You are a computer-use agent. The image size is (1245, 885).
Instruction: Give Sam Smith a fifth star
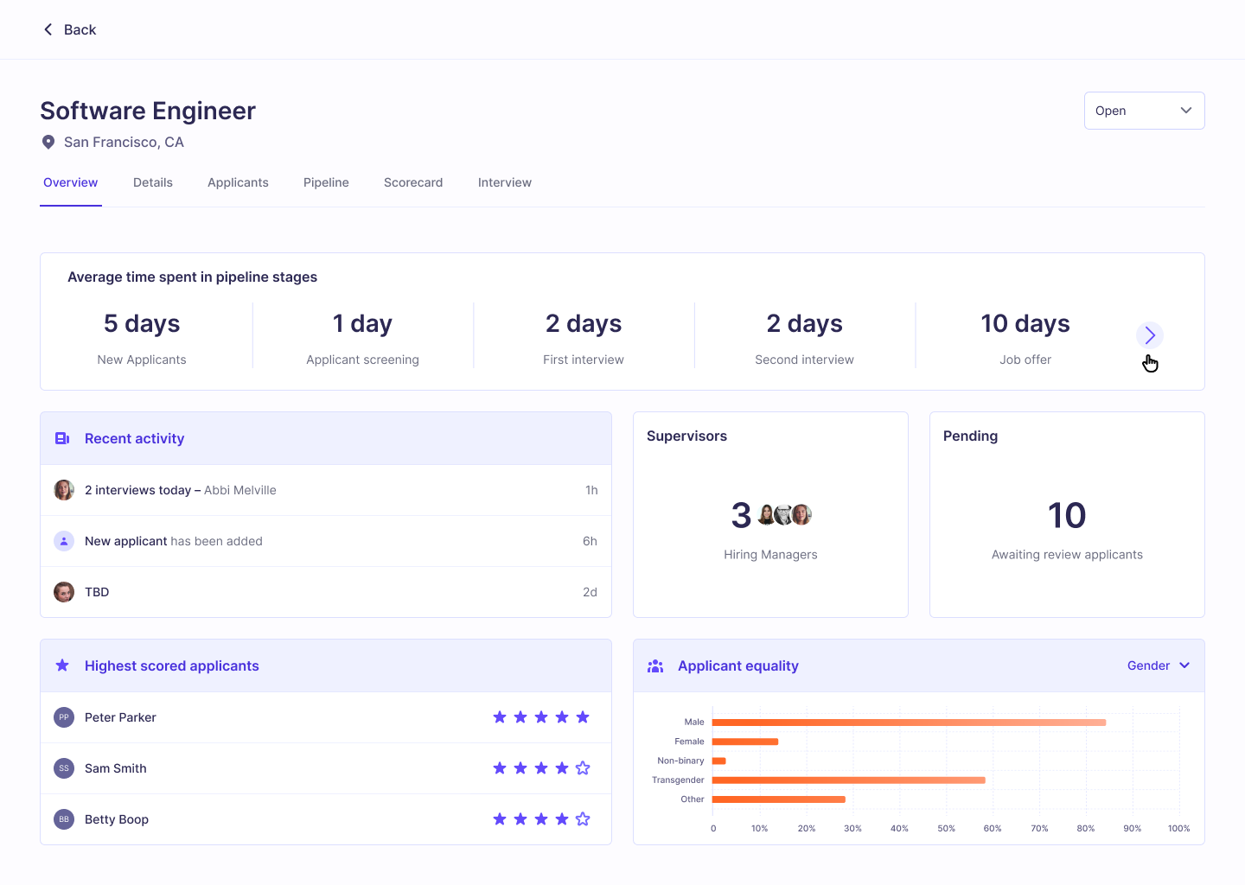(x=583, y=767)
